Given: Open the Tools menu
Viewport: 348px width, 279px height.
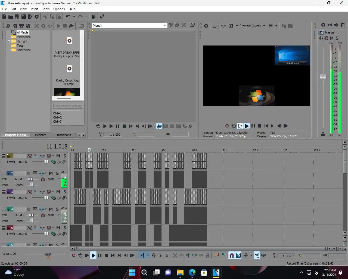Looking at the screenshot, I should pyautogui.click(x=46, y=9).
